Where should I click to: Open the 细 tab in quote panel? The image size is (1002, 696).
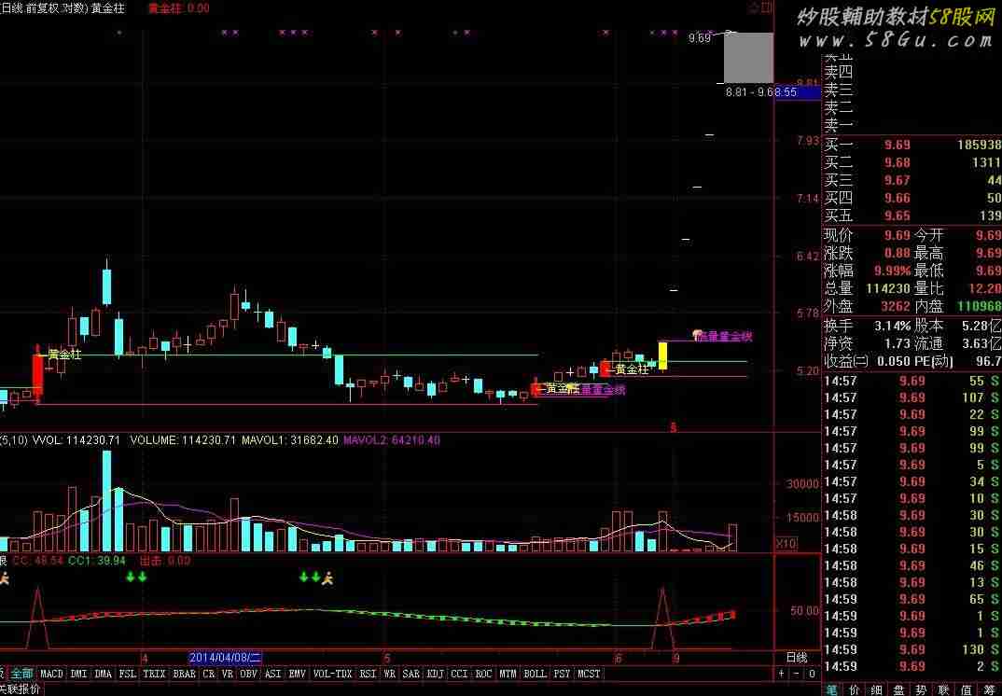coord(877,689)
